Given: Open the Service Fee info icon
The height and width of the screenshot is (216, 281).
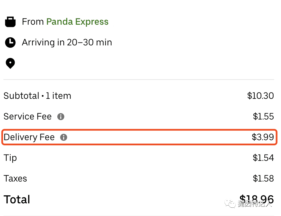Looking at the screenshot, I should 61,117.
